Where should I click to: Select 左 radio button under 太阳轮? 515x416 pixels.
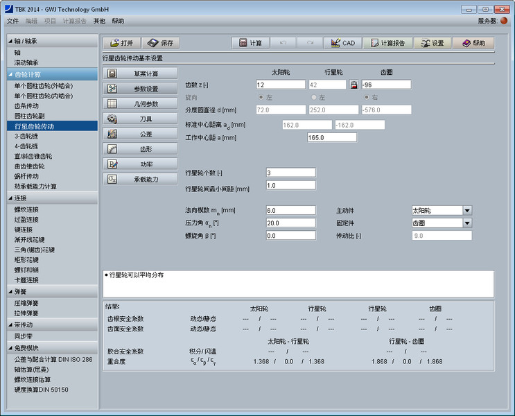(261, 97)
